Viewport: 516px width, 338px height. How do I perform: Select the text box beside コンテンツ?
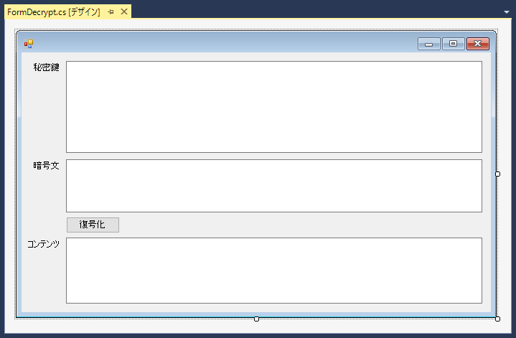click(274, 271)
